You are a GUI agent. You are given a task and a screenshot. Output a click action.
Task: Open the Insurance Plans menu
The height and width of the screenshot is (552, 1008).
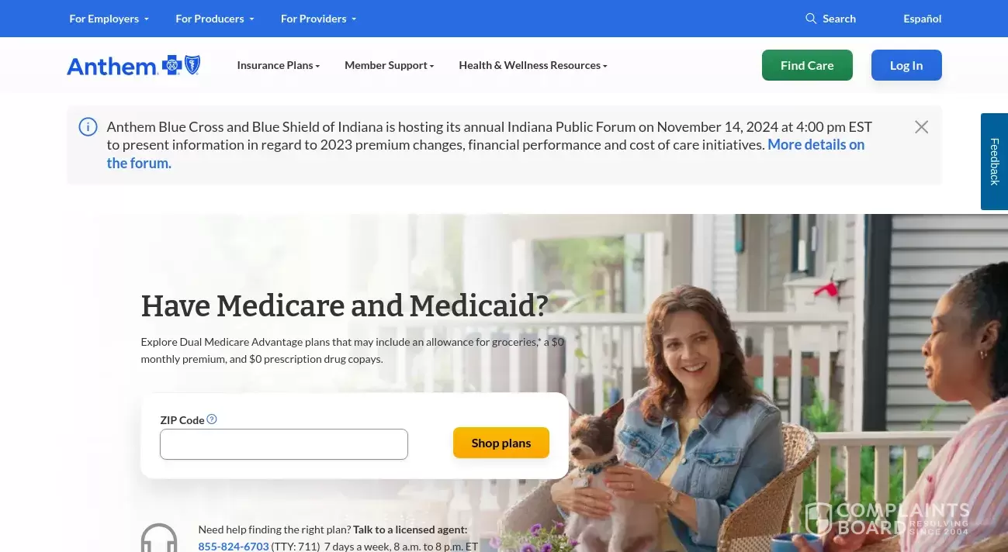tap(279, 65)
